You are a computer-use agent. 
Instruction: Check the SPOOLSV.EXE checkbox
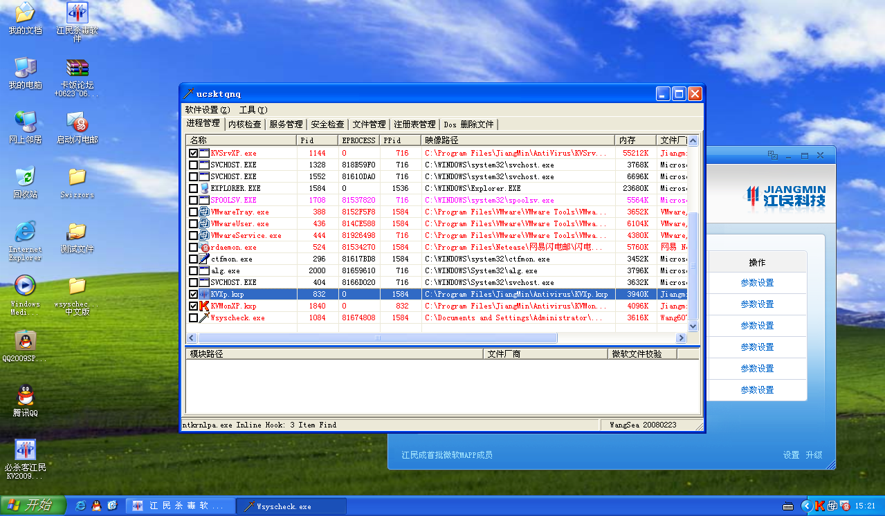click(x=193, y=200)
